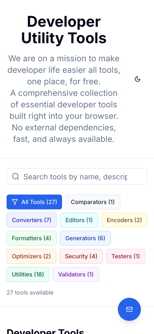The image size is (154, 334).
Task: Click the funnel filter icon in All Tools
Action: click(x=15, y=202)
